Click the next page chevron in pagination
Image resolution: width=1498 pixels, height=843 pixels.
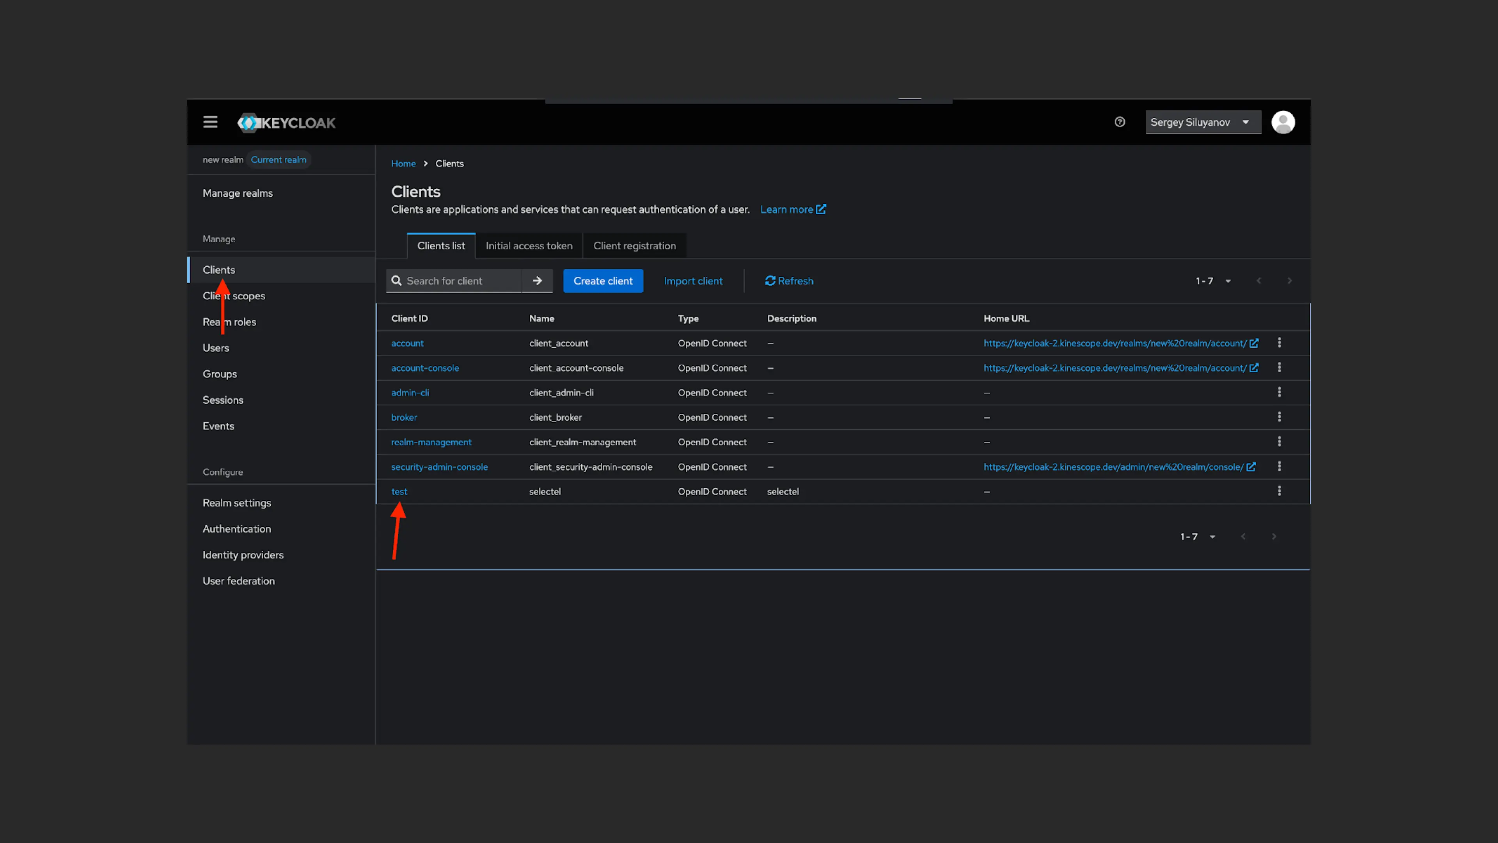(1290, 281)
